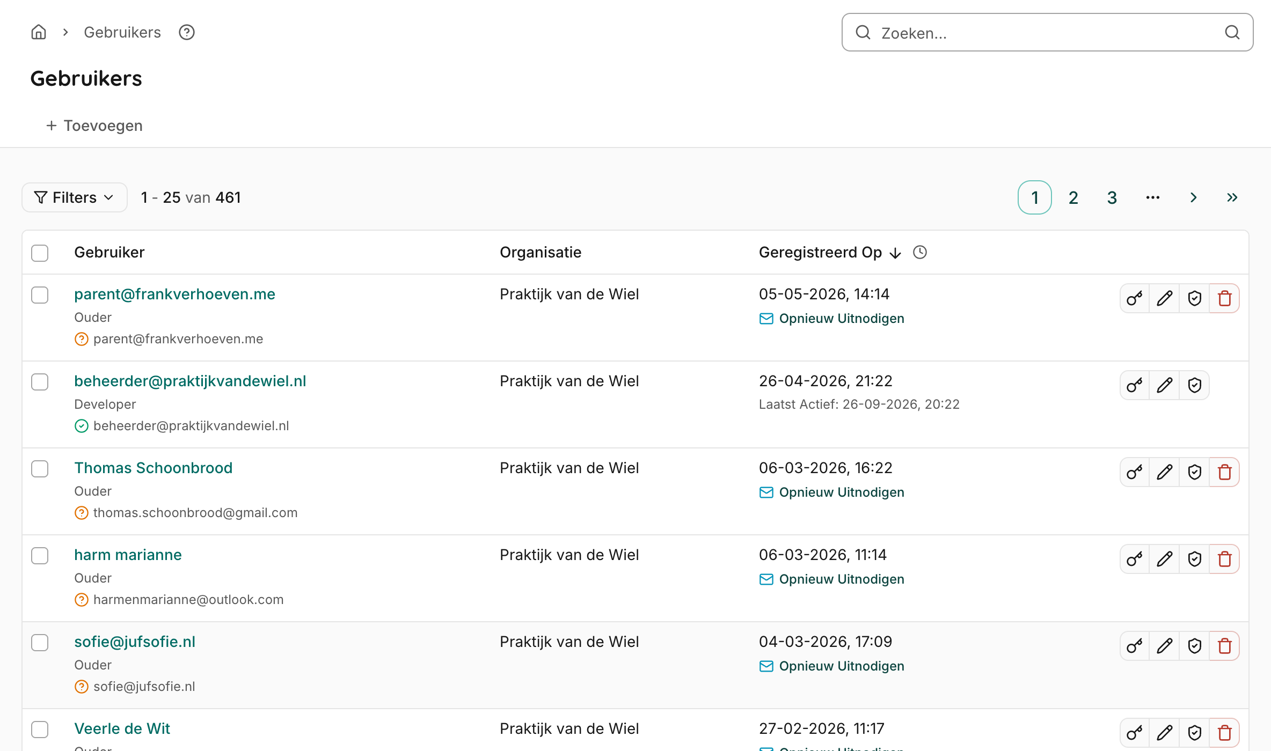The height and width of the screenshot is (751, 1271).
Task: Edit sofie@jufsofie.nl with the pencil icon
Action: (1165, 646)
